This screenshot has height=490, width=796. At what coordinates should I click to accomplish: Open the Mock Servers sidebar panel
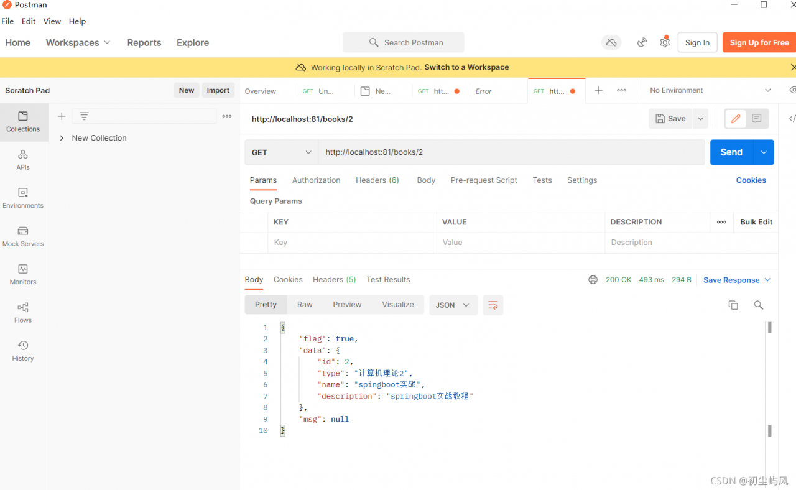click(23, 236)
